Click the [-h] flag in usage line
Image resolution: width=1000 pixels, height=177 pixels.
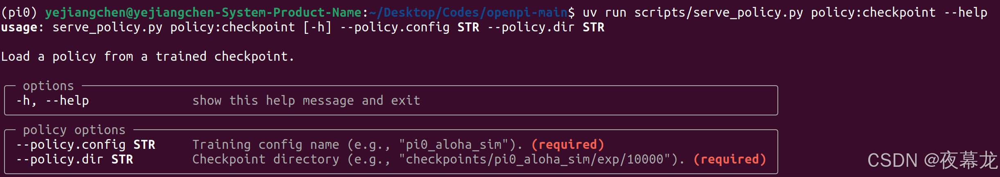(x=317, y=27)
